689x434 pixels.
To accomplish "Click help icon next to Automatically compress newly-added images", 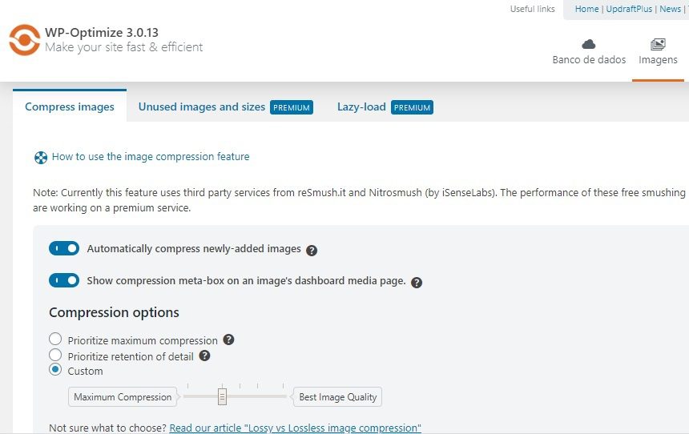I will coord(312,251).
